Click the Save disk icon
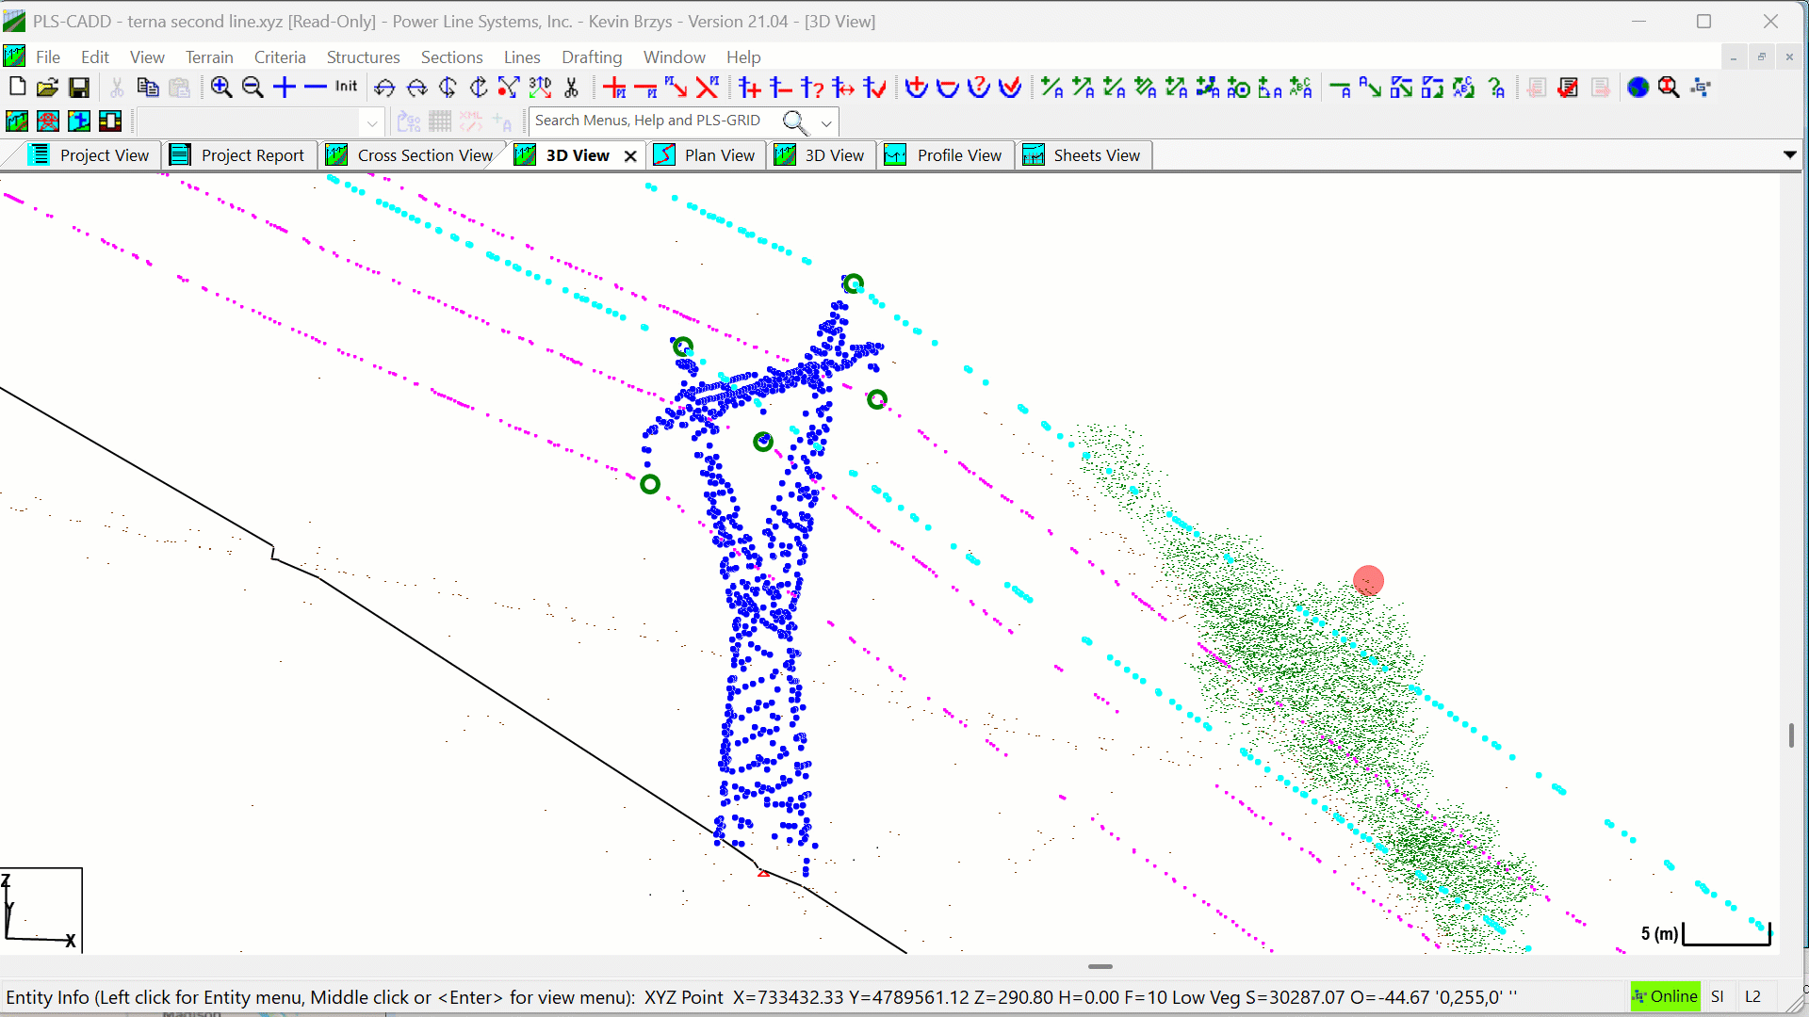 [x=79, y=88]
